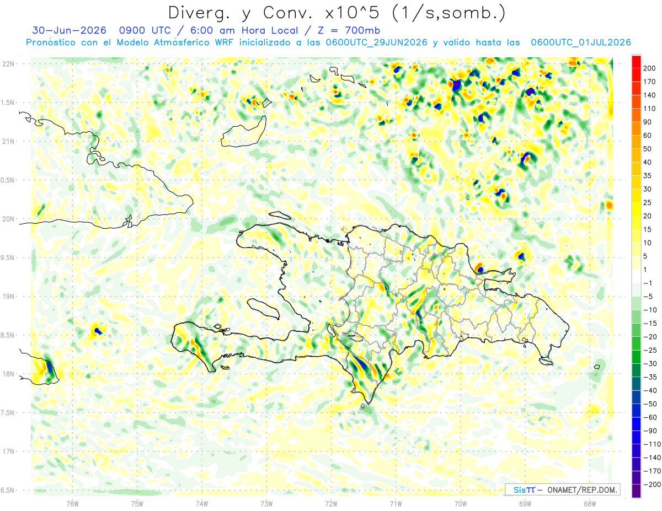Click the '0600UTC_01JUL2026' valid-until text
The image size is (662, 511).
point(580,42)
